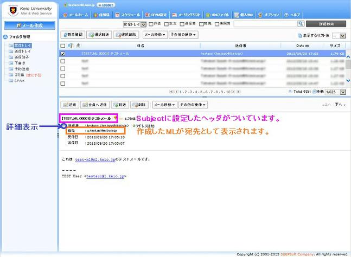Click the 返信 reply icon button

pos(69,104)
